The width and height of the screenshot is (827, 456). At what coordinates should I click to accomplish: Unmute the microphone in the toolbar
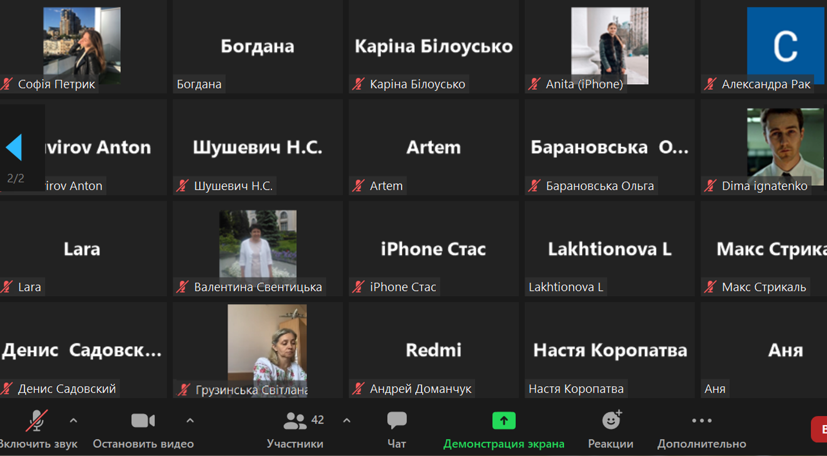pos(36,420)
